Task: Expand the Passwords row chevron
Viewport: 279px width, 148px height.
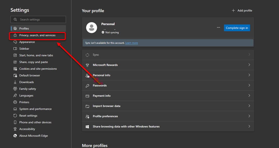Action: (249, 85)
